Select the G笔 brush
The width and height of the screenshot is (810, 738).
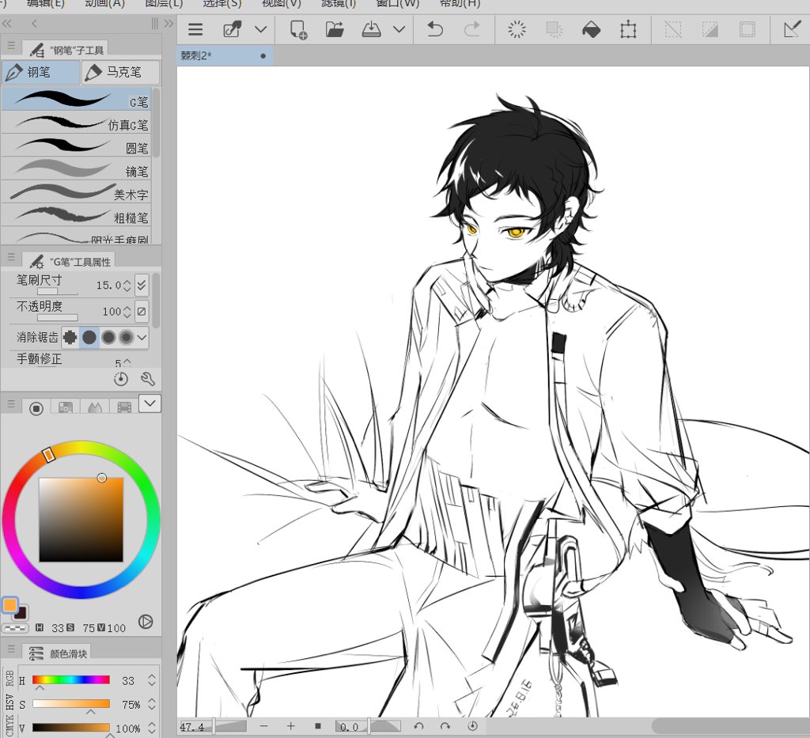coord(77,99)
